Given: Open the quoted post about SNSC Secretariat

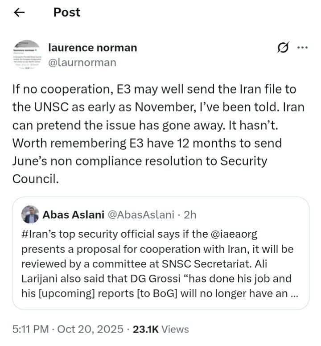Looking at the screenshot, I should click(160, 263).
